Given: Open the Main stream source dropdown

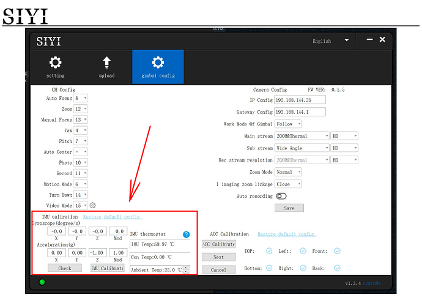Looking at the screenshot, I should coord(302,136).
